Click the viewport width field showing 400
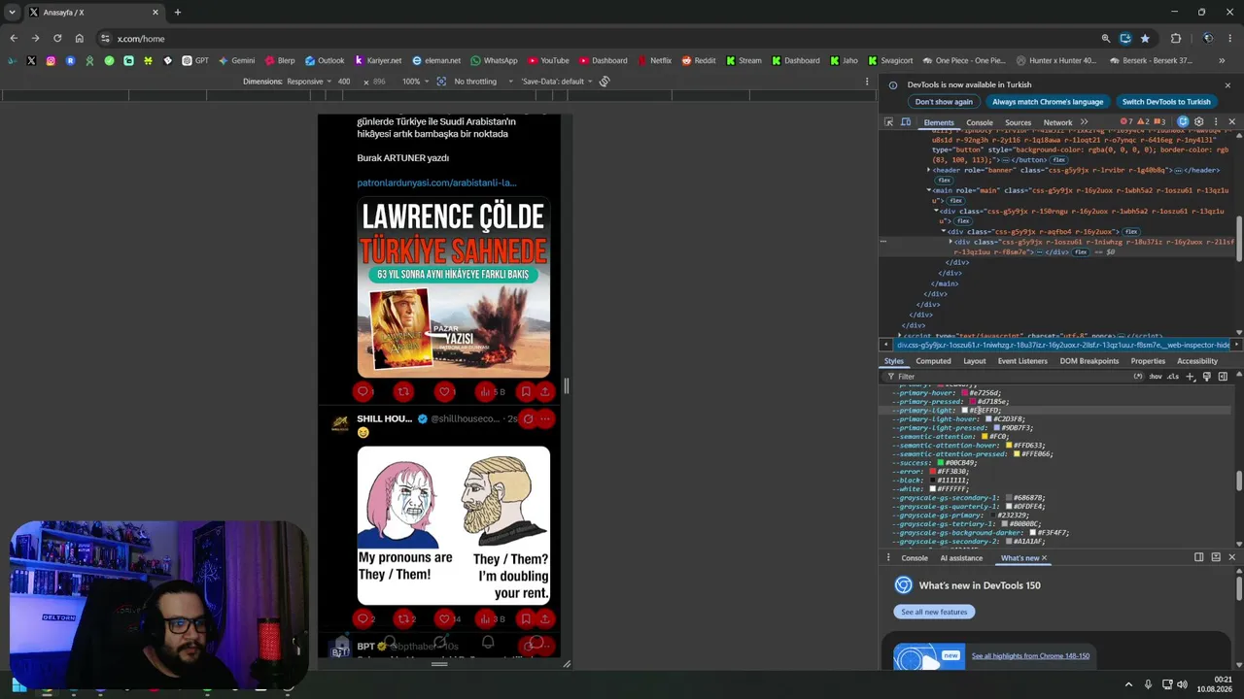Screen dimensions: 1244x699 344,82
